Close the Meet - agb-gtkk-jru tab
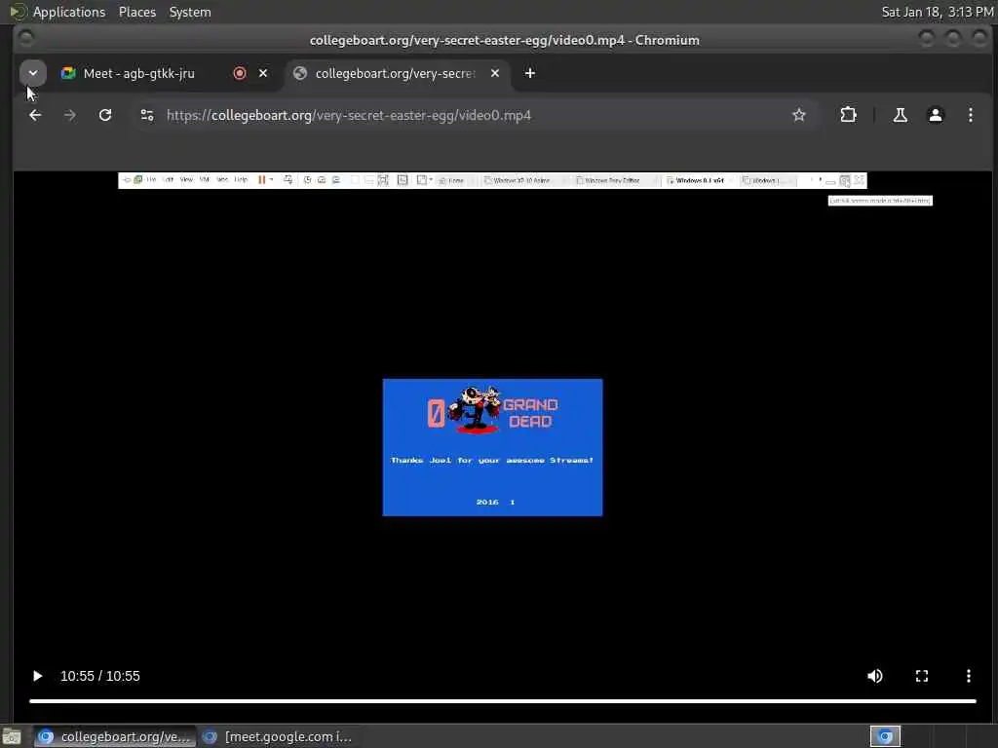The image size is (998, 748). (x=263, y=73)
